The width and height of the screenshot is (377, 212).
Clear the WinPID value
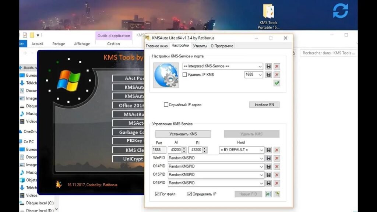tap(277, 158)
